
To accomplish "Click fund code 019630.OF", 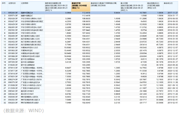I will [x=13, y=65].
